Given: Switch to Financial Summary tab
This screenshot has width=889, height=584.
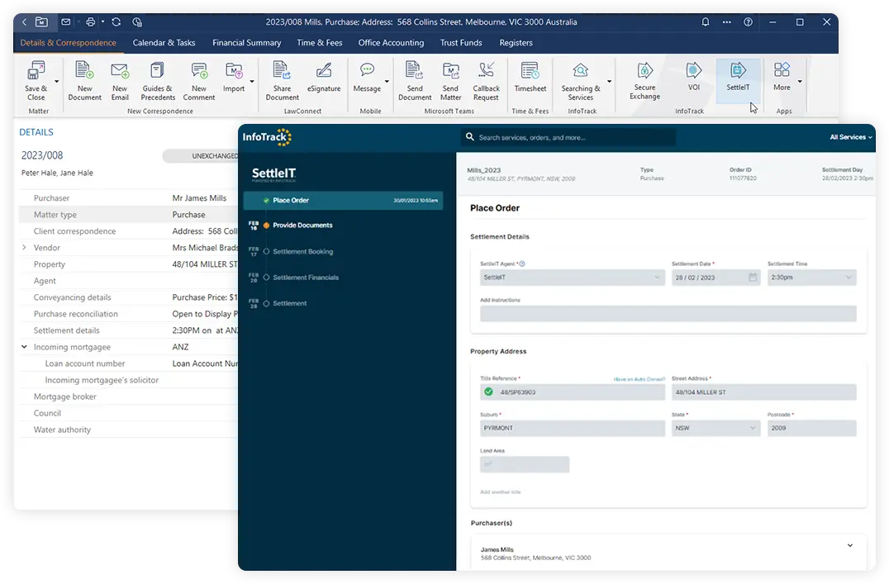Looking at the screenshot, I should [247, 42].
